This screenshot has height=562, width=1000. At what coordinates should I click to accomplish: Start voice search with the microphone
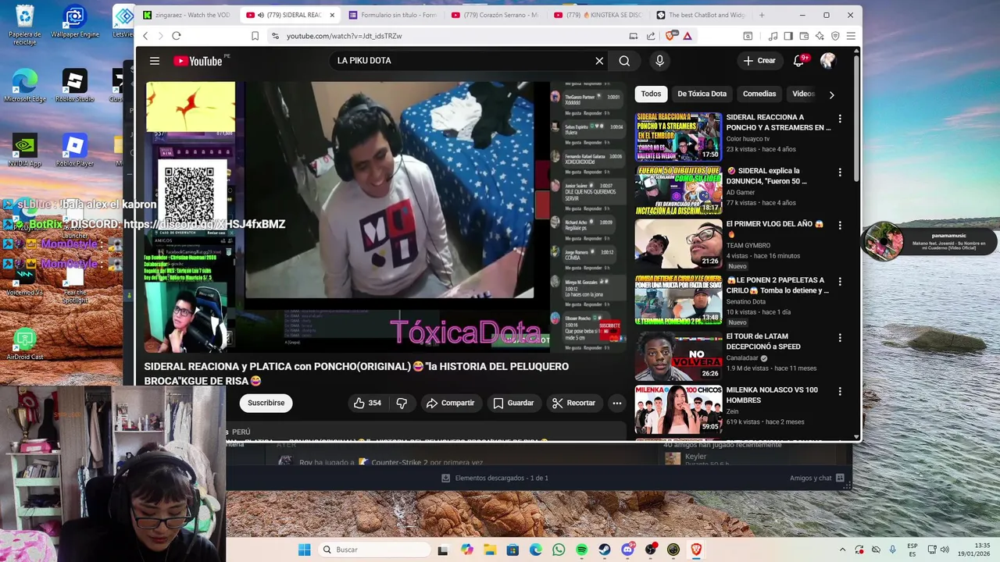(x=659, y=61)
